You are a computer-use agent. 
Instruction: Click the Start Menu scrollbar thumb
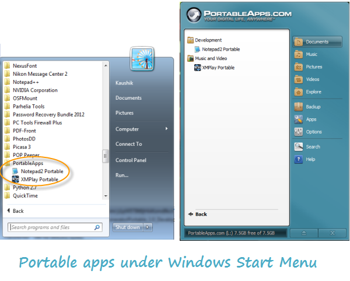tap(106, 156)
